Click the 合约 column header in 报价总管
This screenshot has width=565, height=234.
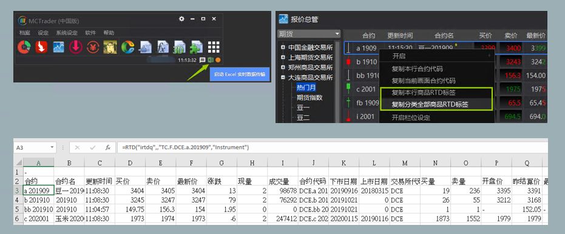[x=368, y=36]
